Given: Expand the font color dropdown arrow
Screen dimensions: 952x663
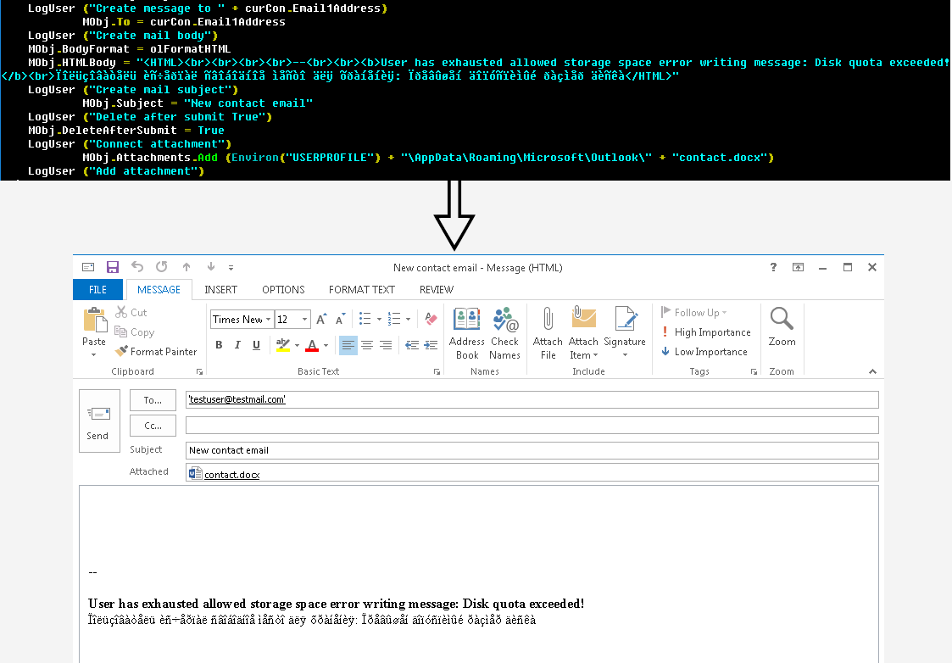Looking at the screenshot, I should 324,345.
